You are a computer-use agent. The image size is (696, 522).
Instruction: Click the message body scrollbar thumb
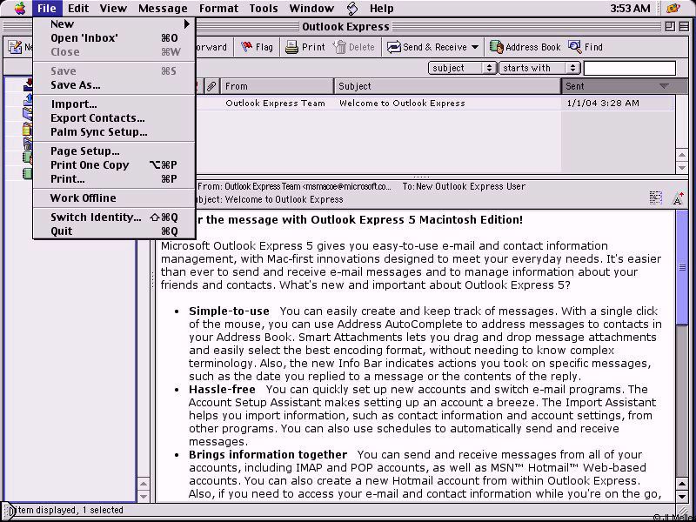[682, 268]
